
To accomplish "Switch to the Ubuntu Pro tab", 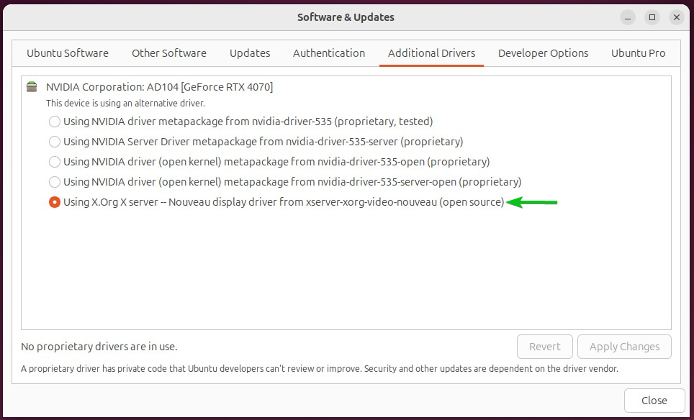I will click(x=639, y=53).
